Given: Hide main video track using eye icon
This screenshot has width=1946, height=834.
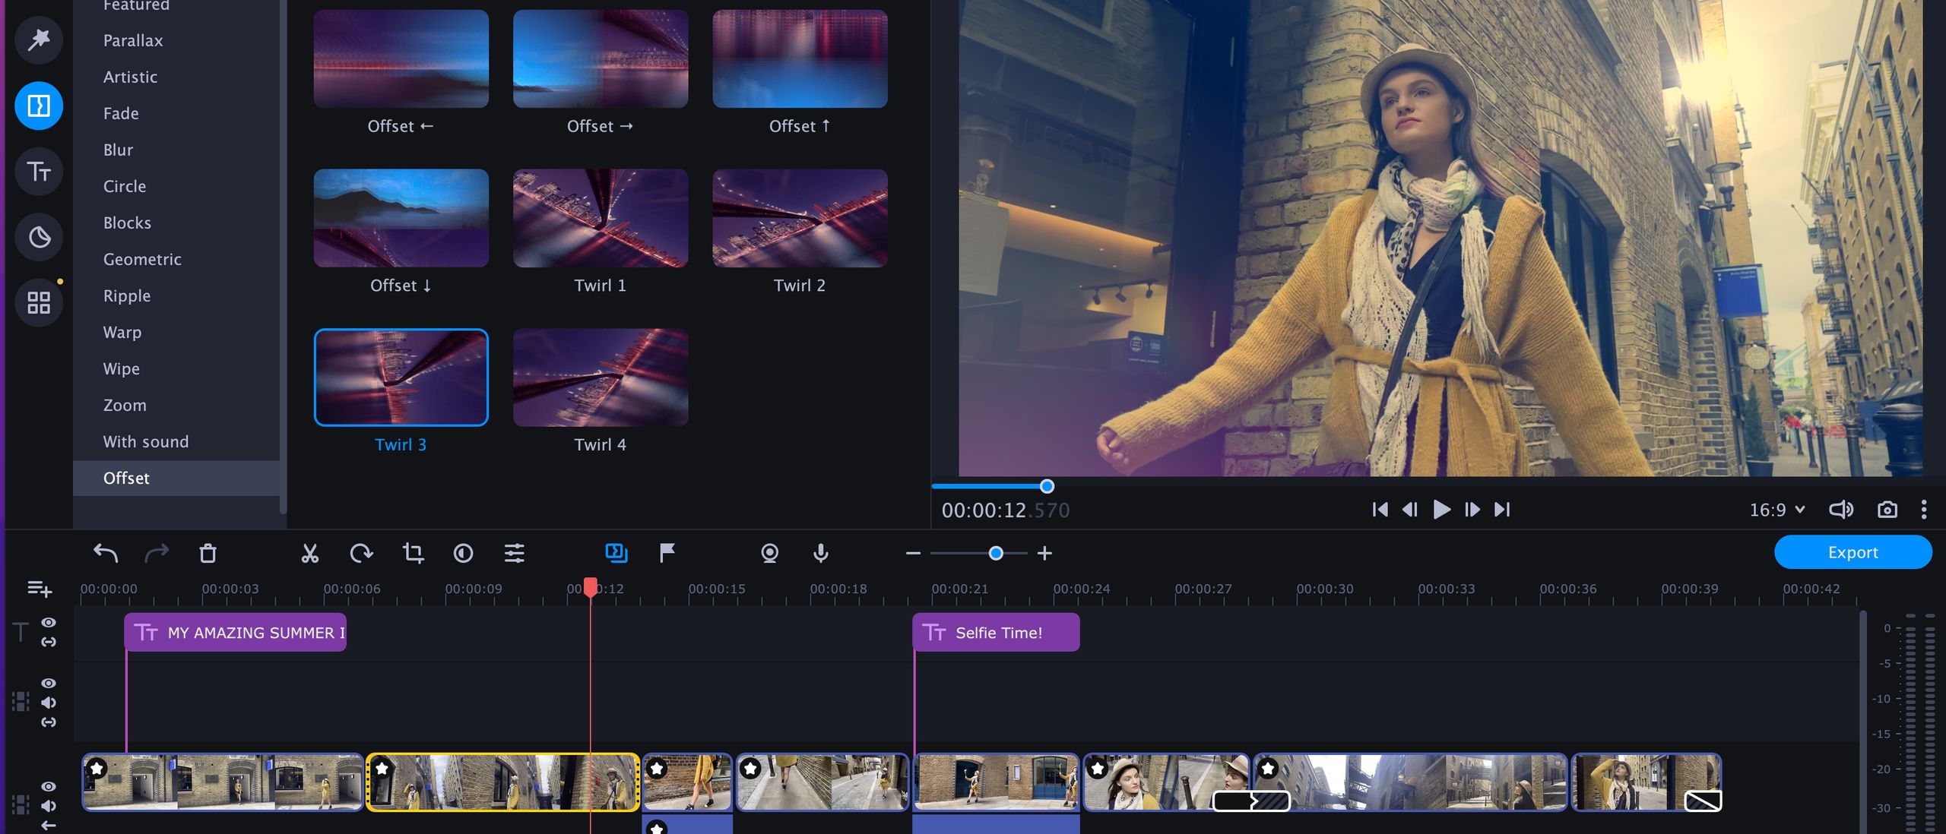Looking at the screenshot, I should (49, 786).
